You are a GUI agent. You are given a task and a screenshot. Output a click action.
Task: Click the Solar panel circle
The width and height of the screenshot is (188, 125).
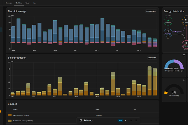(x=186, y=21)
